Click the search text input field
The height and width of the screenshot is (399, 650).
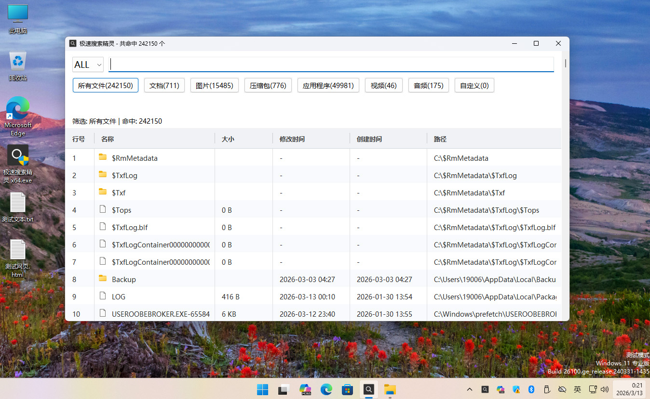331,64
